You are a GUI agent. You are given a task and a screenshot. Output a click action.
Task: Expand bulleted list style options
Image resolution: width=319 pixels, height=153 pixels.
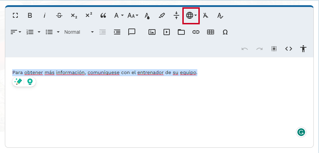click(x=58, y=32)
